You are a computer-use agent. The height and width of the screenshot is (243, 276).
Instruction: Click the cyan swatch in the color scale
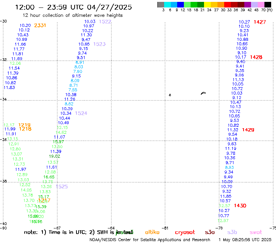(x=167, y=4)
